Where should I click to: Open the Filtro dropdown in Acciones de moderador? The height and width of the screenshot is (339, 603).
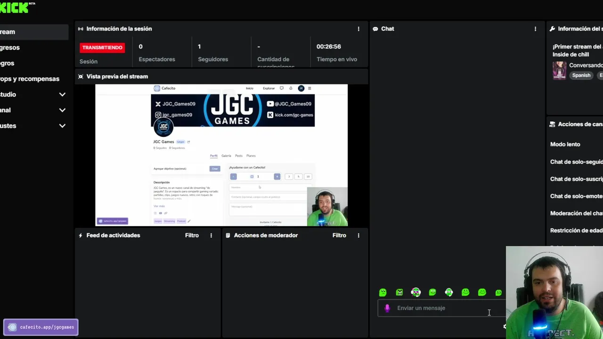pyautogui.click(x=339, y=235)
